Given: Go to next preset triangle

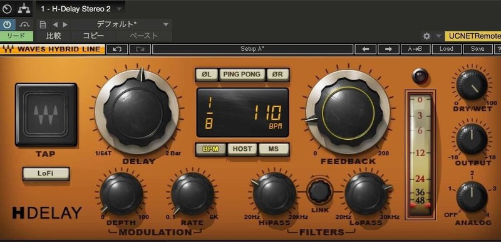Looking at the screenshot, I should click(x=65, y=24).
